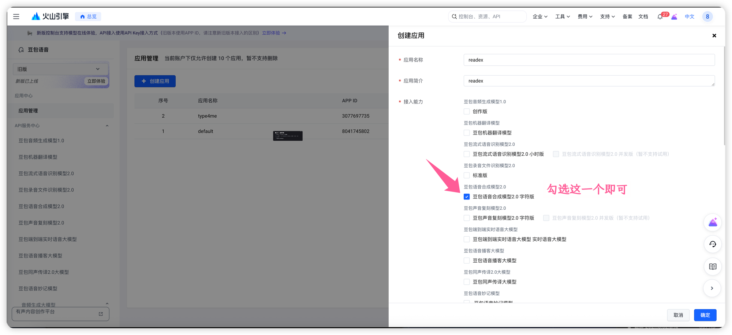
Task: Open 豆包录音文件识别模型2.0 in sidebar
Action: point(46,190)
